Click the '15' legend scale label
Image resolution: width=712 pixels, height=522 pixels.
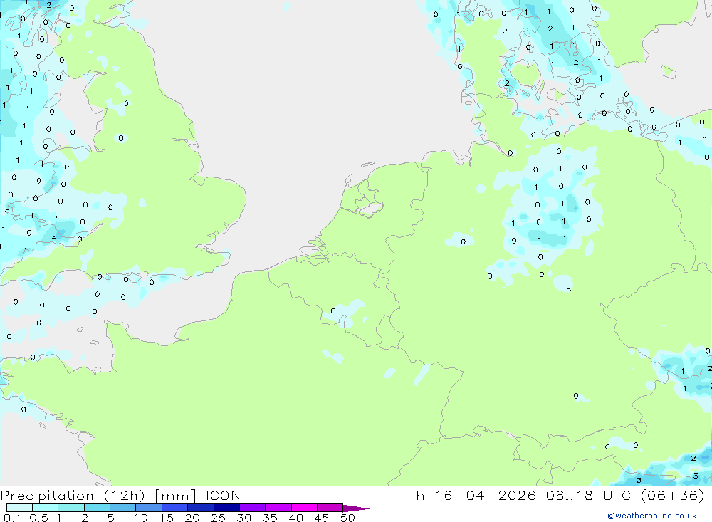coord(167,518)
